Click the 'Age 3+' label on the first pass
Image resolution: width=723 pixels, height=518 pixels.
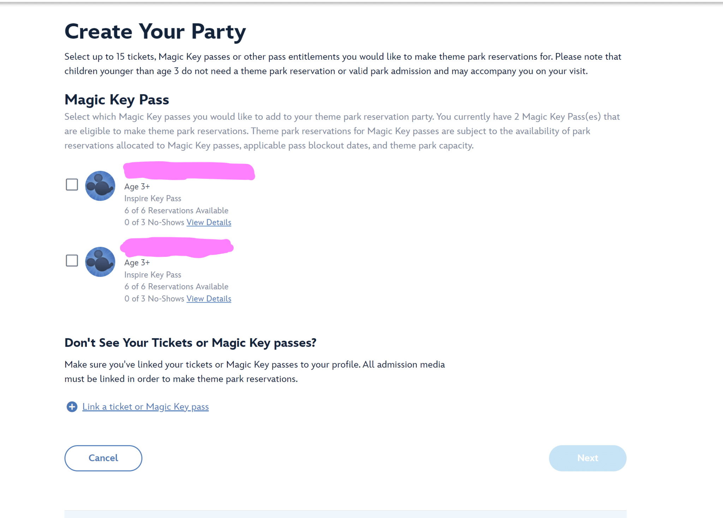[x=137, y=186]
